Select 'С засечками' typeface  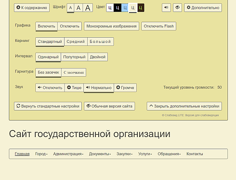[74, 72]
